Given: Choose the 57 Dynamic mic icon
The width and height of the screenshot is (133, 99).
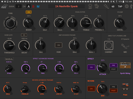Looking at the screenshot, I should pos(125,46).
